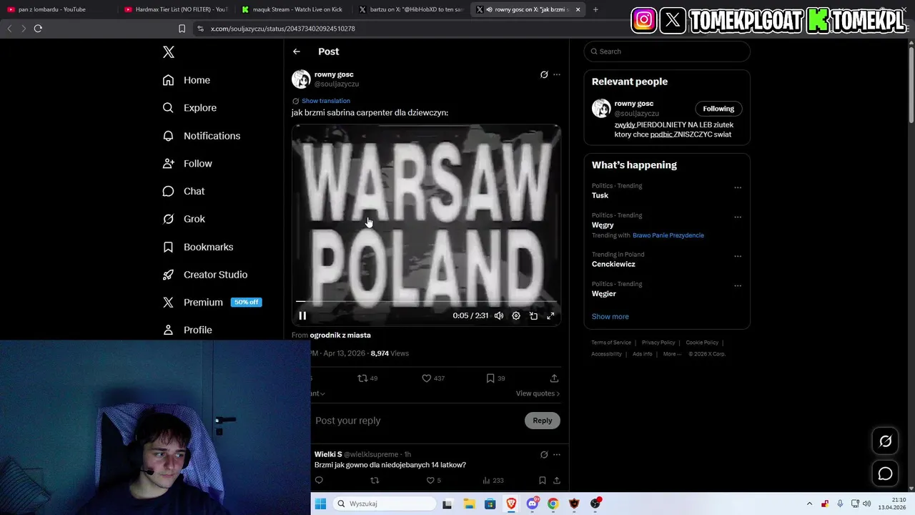Click the Reply button
915x515 pixels.
(543, 421)
